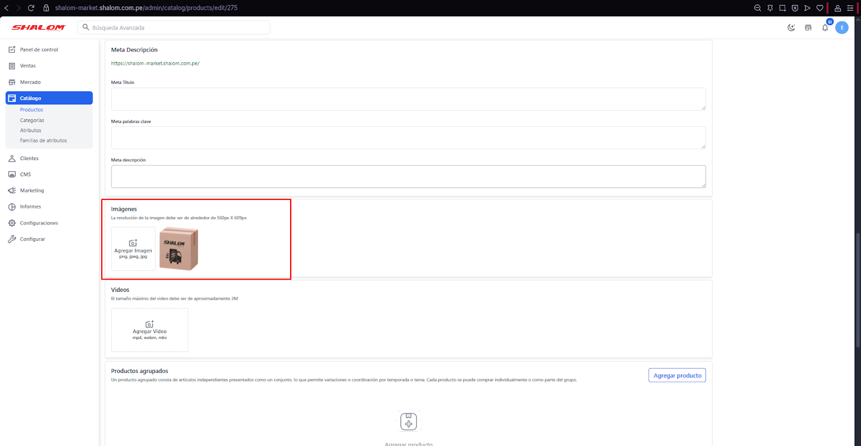The height and width of the screenshot is (446, 861).
Task: Open the notifications bell
Action: tap(825, 27)
